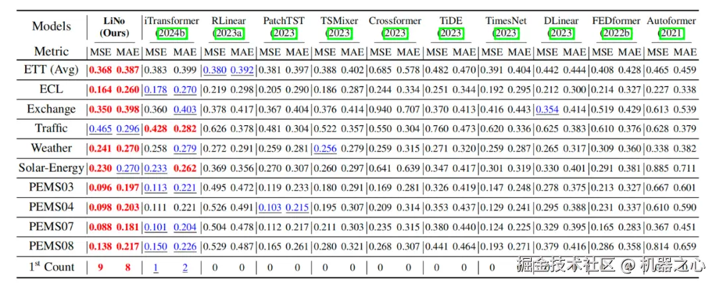Select the LiNo (Ours) column header
The width and height of the screenshot is (716, 284).
(x=115, y=27)
